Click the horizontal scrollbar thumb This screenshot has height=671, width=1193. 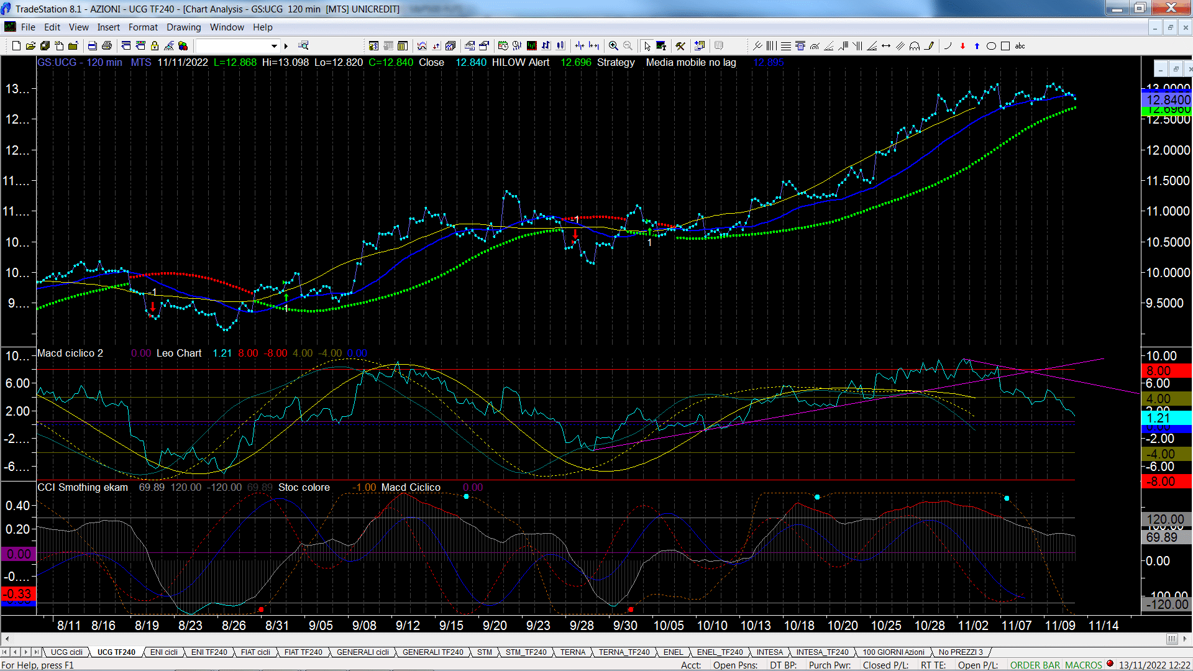(1172, 639)
